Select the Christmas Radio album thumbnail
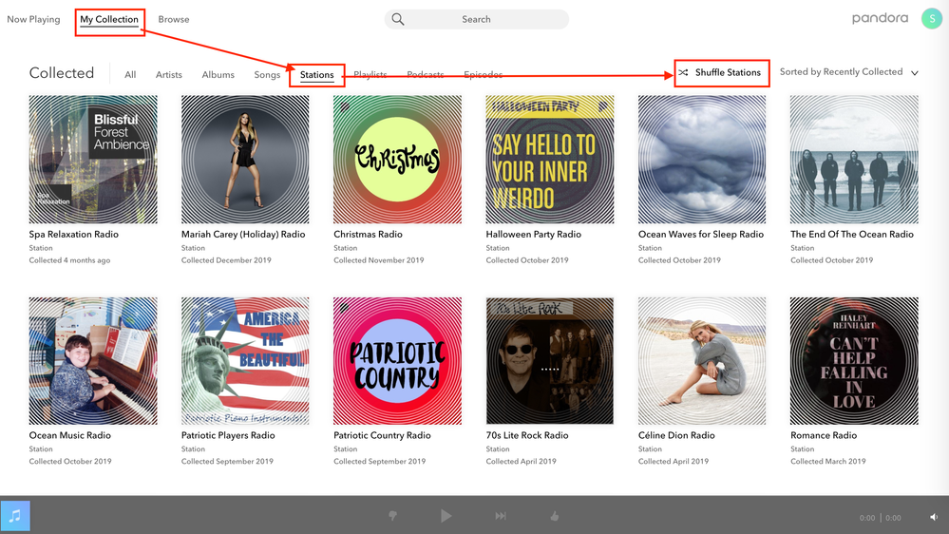This screenshot has width=949, height=534. 397,159
